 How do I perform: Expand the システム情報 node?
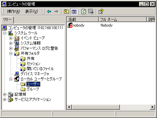click(11, 43)
